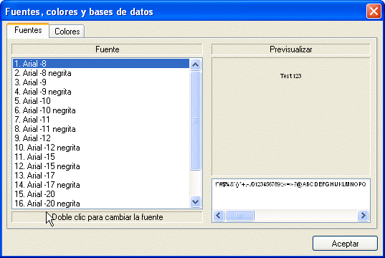Select font "10. Arial -12 negrita"

tap(101, 148)
